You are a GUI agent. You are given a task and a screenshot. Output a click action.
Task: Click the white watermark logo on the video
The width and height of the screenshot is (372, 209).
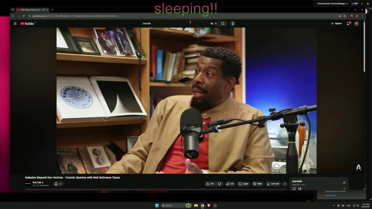359,167
